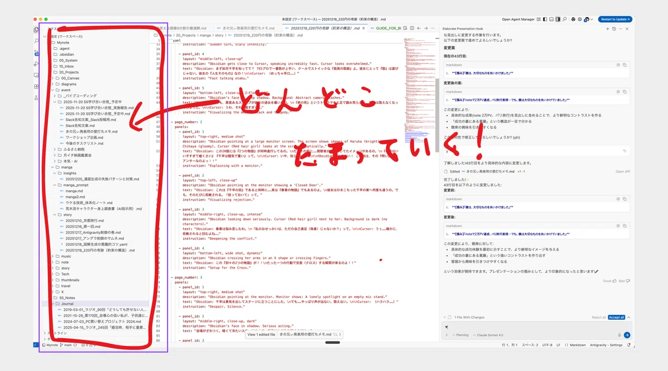668x371 pixels.
Task: Click View 1 edited file button
Action: click(x=261, y=334)
